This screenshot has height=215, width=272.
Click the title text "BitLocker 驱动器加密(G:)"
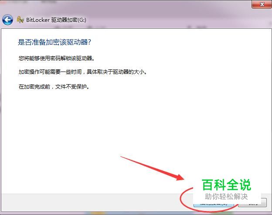(x=56, y=20)
